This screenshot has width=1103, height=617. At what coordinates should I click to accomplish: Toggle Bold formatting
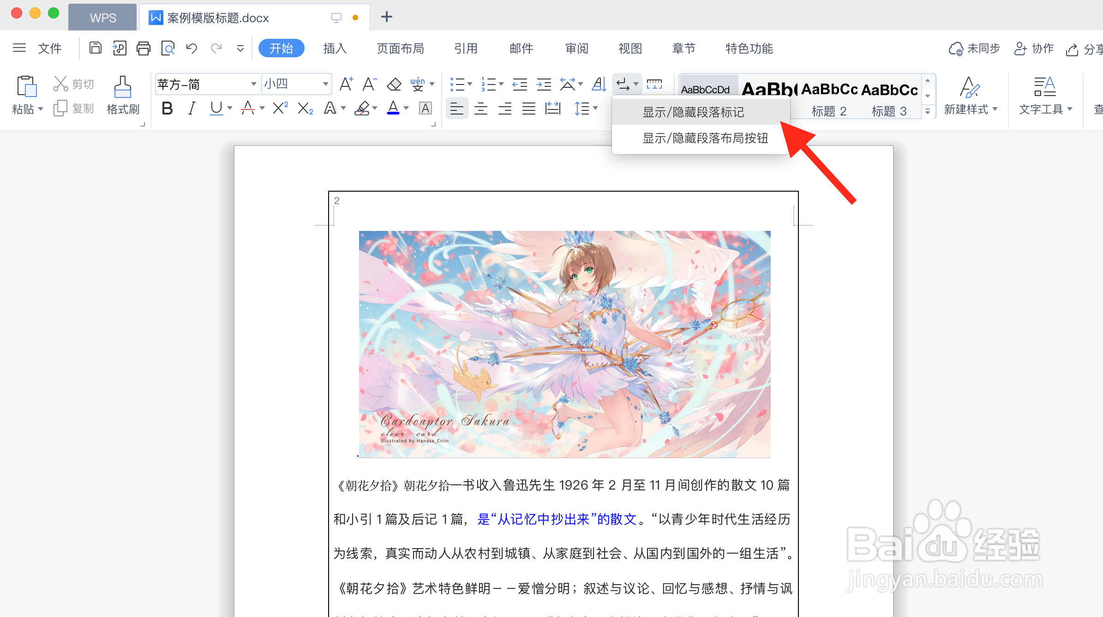(167, 109)
